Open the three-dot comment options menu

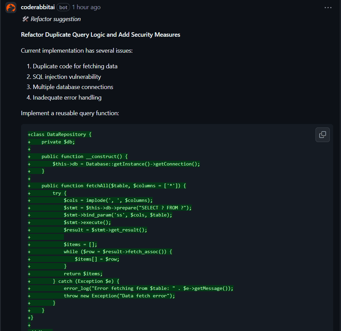point(328,7)
